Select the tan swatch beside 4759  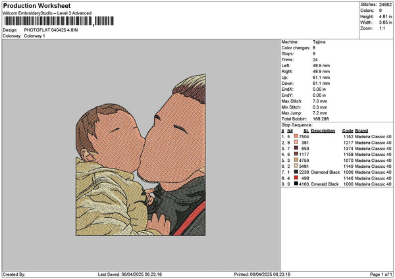(296, 160)
